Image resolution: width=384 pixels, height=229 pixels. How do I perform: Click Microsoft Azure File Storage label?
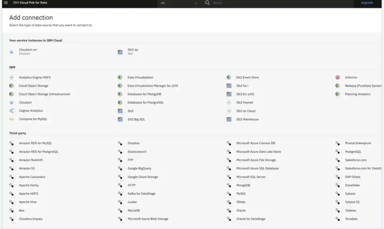256,160
